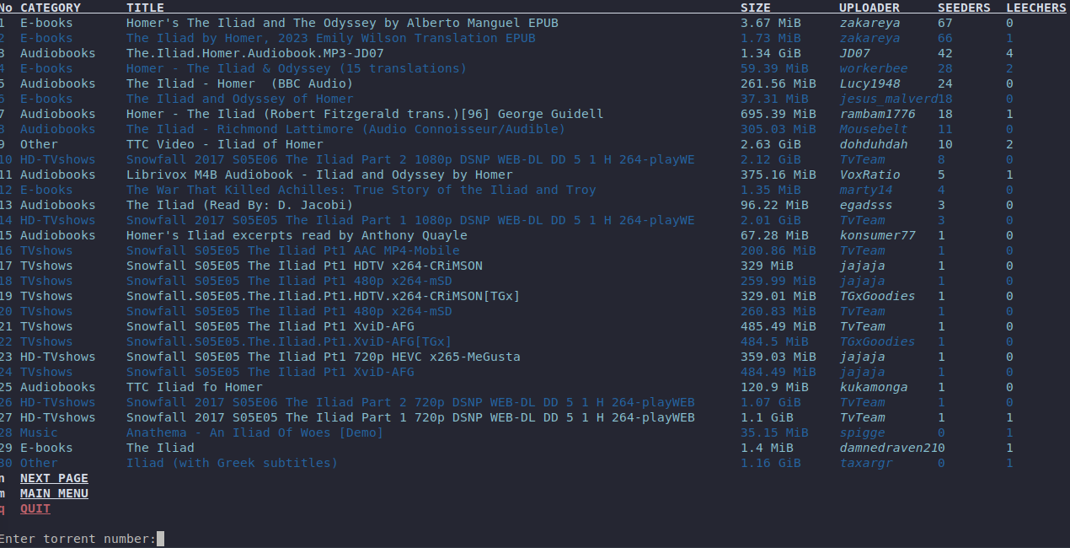1070x548 pixels.
Task: Select 'Homer's Iliad excerpts read by Anthony Quayle'
Action: 297,235
